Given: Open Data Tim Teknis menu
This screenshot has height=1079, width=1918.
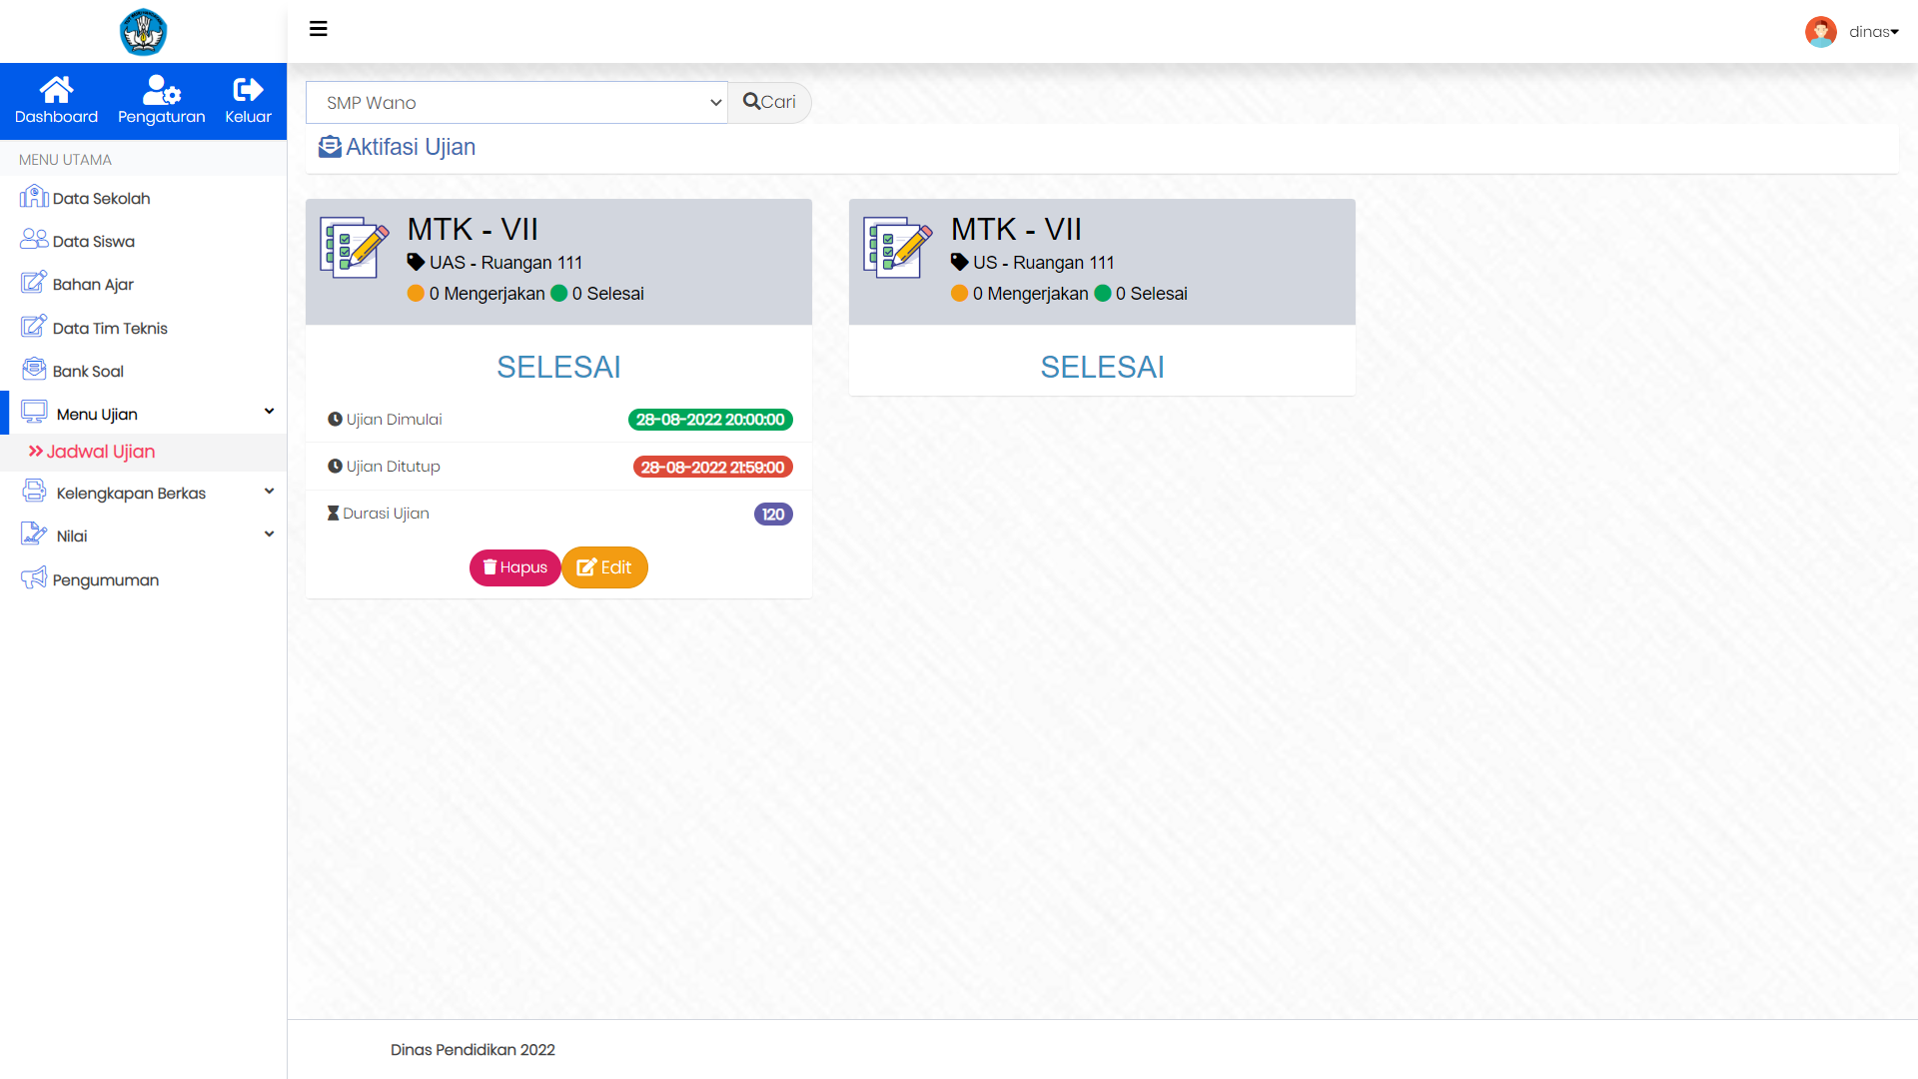Looking at the screenshot, I should 110,328.
